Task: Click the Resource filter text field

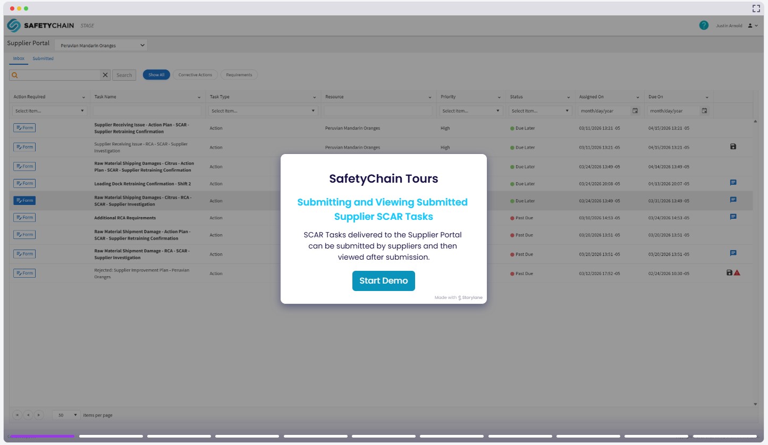Action: tap(378, 111)
